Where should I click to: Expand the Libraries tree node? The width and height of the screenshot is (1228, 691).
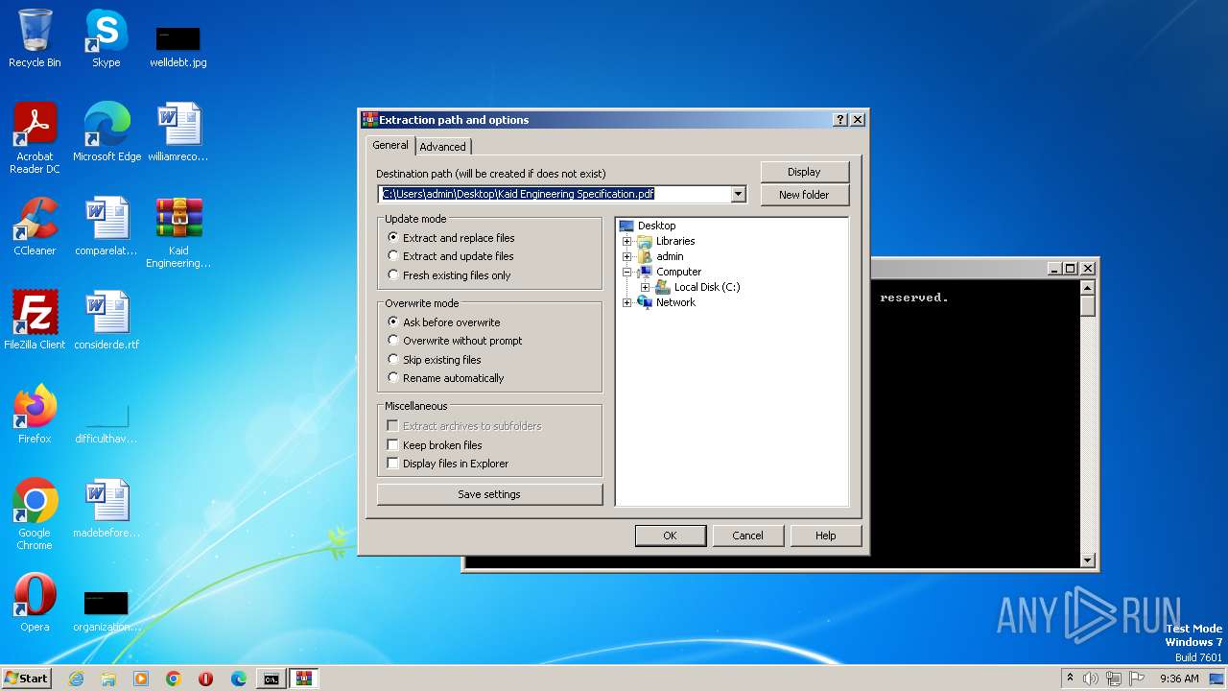tap(627, 241)
